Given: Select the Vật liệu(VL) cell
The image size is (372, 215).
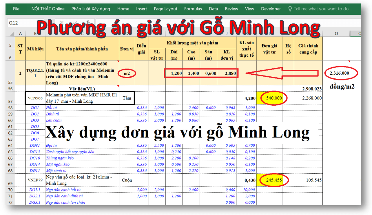Looking at the screenshot, I should [x=82, y=89].
